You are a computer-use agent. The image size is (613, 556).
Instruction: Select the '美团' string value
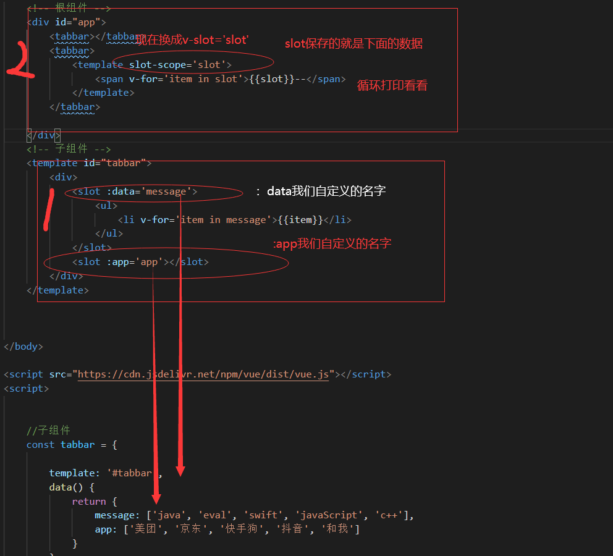point(146,529)
